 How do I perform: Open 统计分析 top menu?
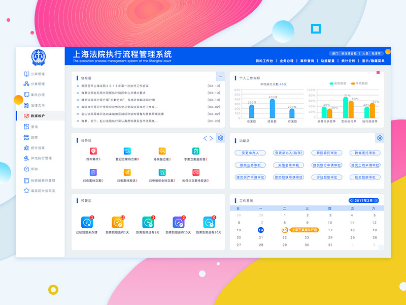[348, 61]
